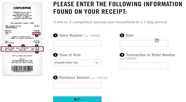Focus the Purchase Amount input field
The image size is (186, 102).
click(x=77, y=85)
